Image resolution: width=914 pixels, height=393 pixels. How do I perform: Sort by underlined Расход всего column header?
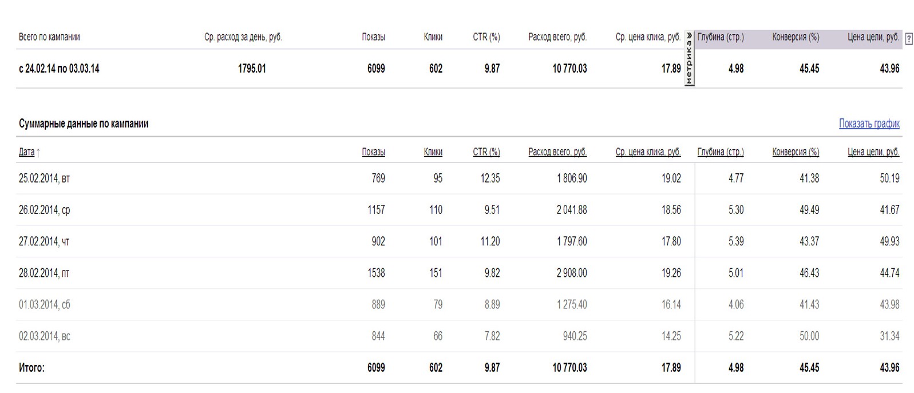[557, 152]
